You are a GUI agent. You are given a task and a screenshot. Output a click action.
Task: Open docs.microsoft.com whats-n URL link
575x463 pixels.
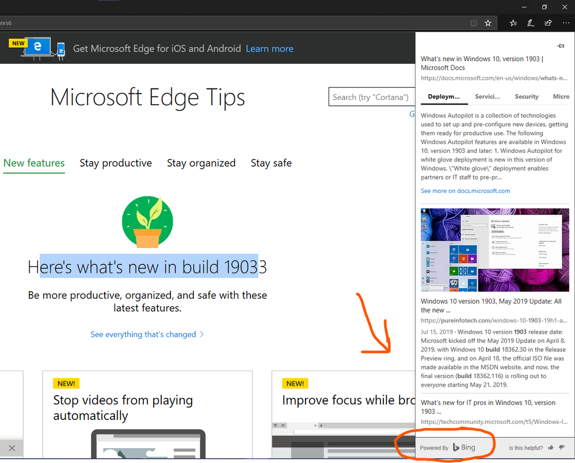(x=494, y=78)
